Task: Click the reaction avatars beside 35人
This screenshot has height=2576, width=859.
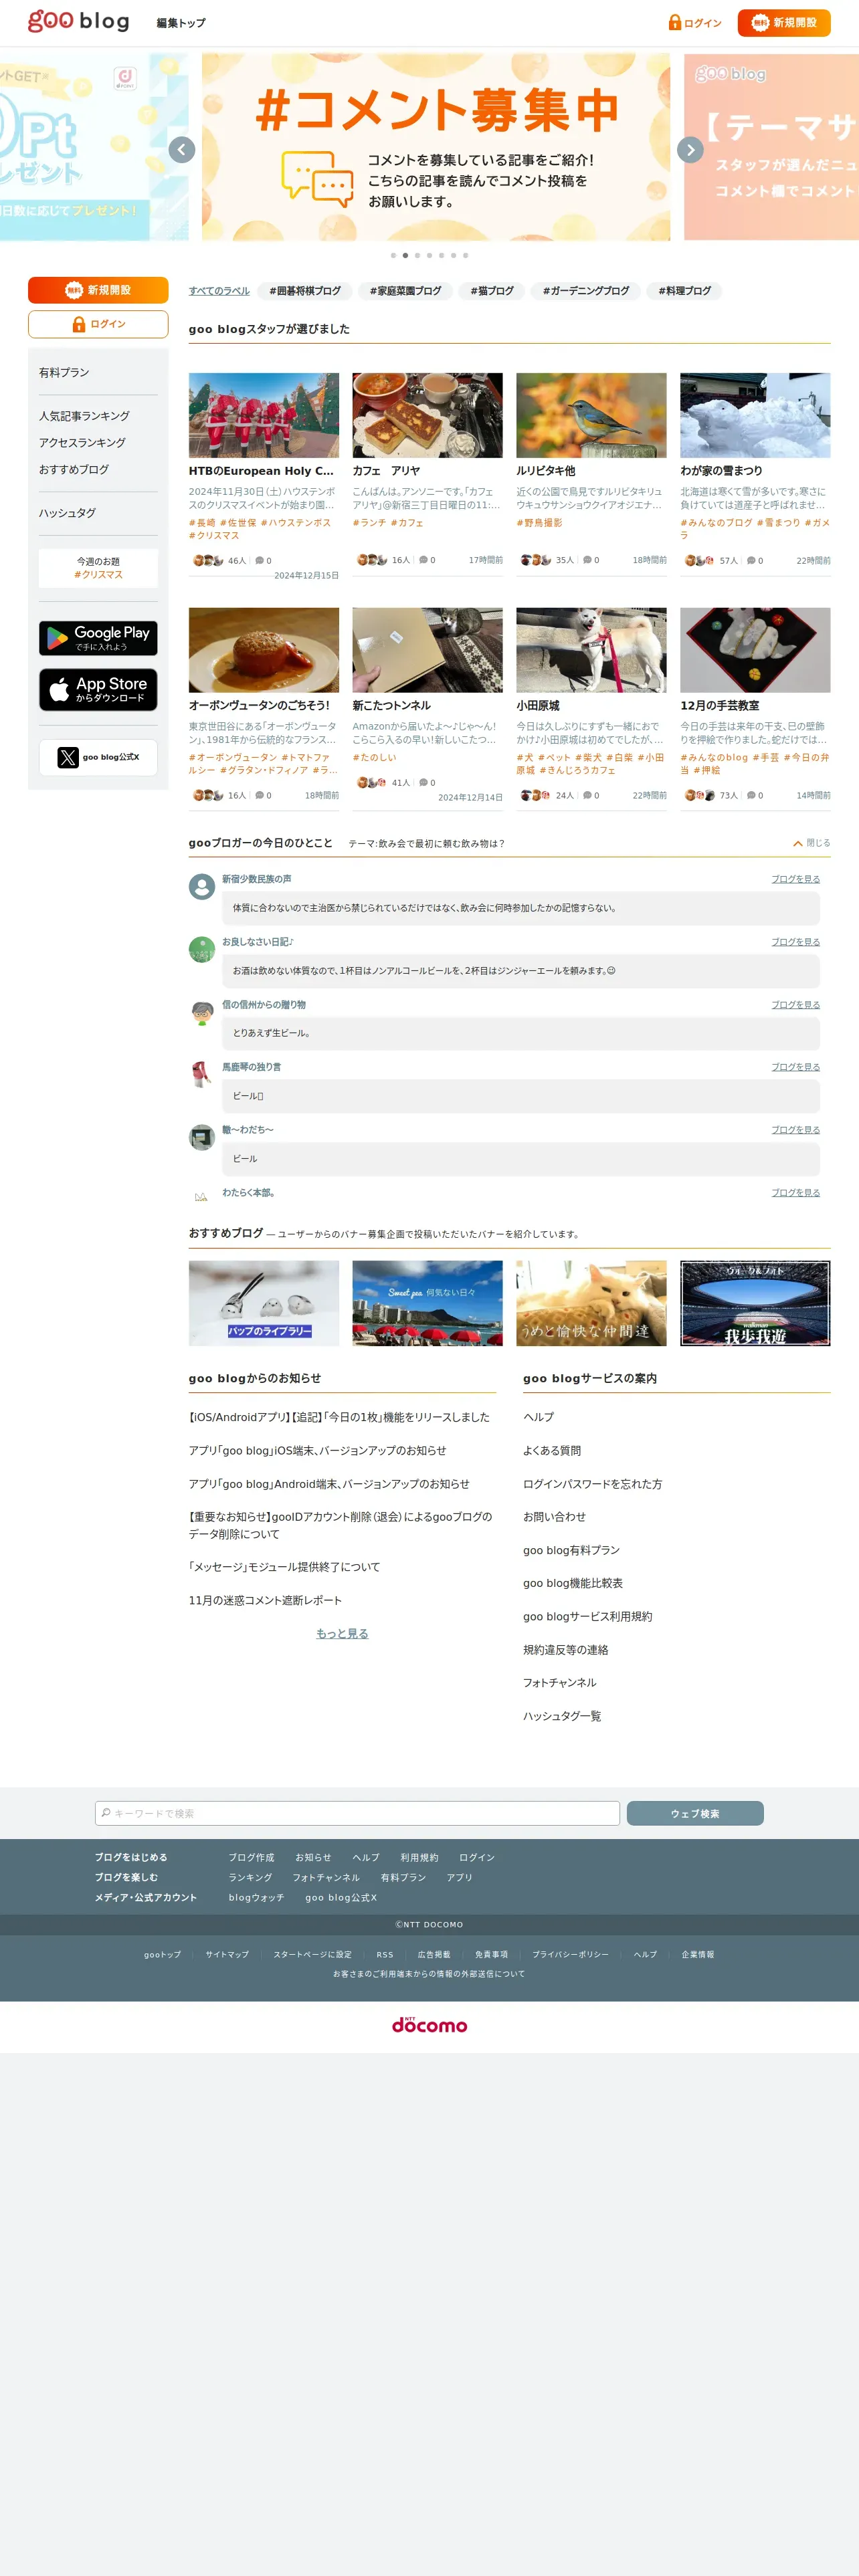Action: tap(536, 560)
